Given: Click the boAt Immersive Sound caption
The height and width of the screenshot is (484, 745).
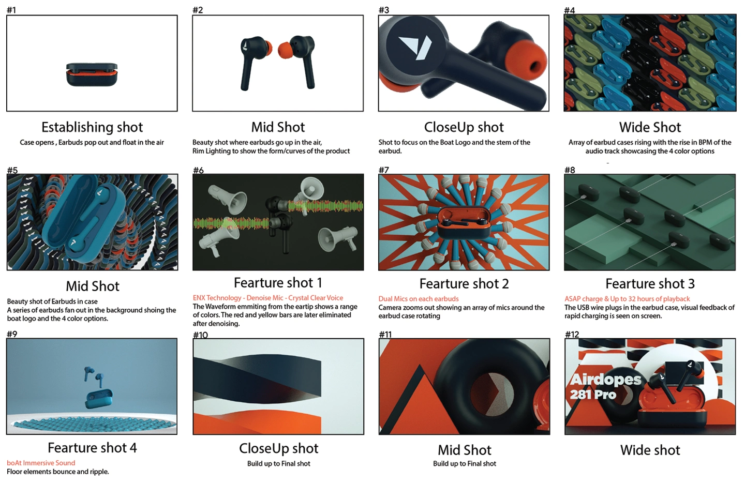Looking at the screenshot, I should (41, 463).
